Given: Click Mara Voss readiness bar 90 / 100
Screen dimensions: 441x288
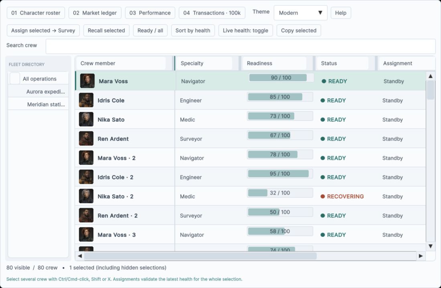Looking at the screenshot, I should click(281, 78).
